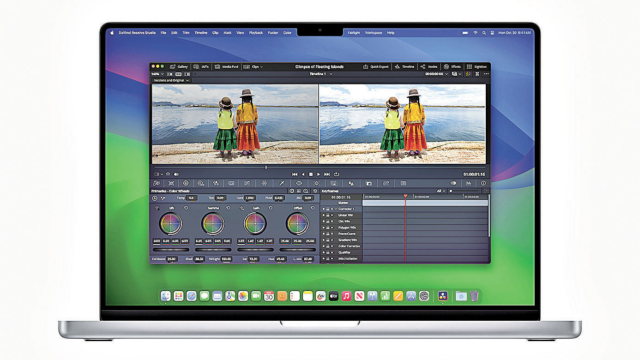The image size is (640, 360).
Task: Open the Color Warper palette
Action: [264, 183]
